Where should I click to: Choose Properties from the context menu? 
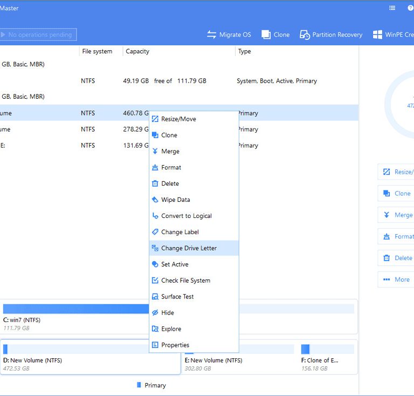tap(194, 345)
